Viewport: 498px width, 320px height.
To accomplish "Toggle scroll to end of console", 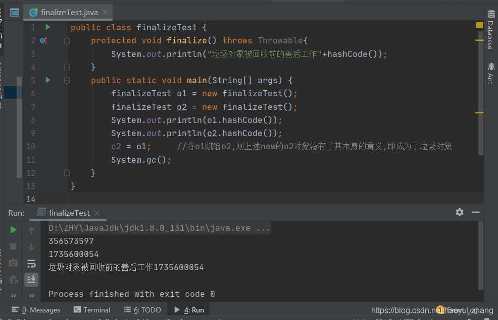I will point(31,280).
